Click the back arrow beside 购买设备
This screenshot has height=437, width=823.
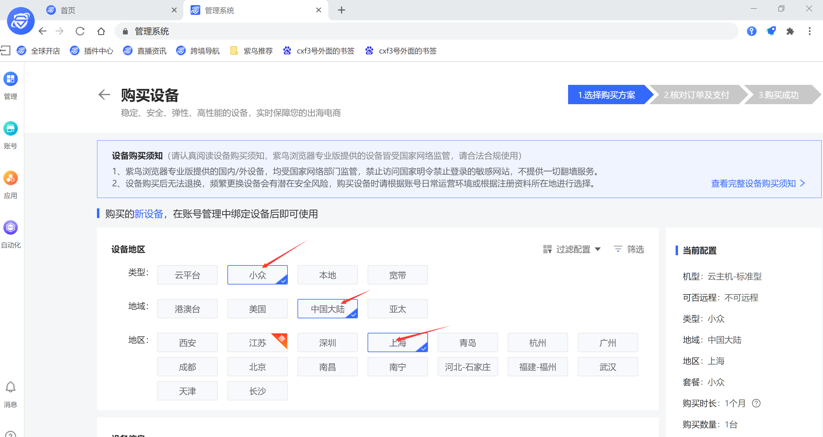click(104, 95)
